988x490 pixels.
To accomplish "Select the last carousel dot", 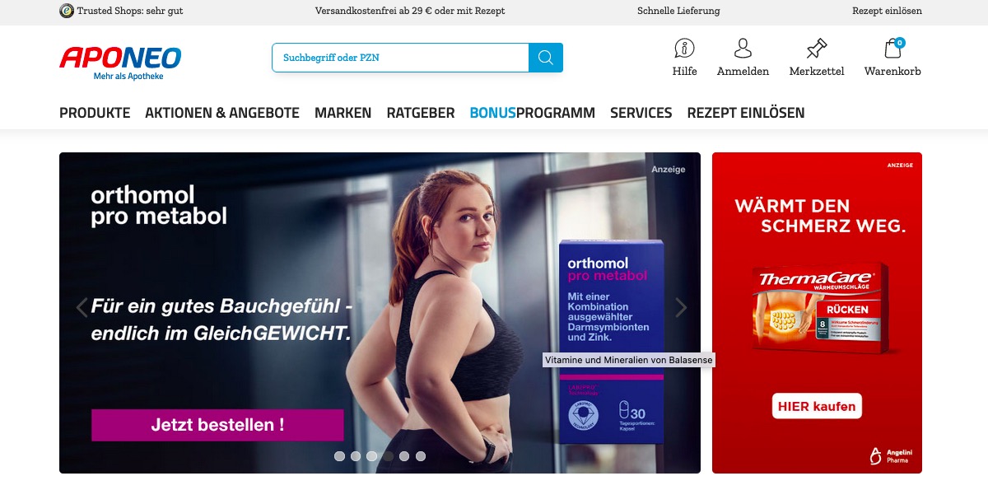I will click(x=421, y=455).
